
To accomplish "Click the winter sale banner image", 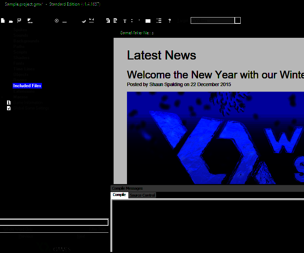I will tap(215, 138).
